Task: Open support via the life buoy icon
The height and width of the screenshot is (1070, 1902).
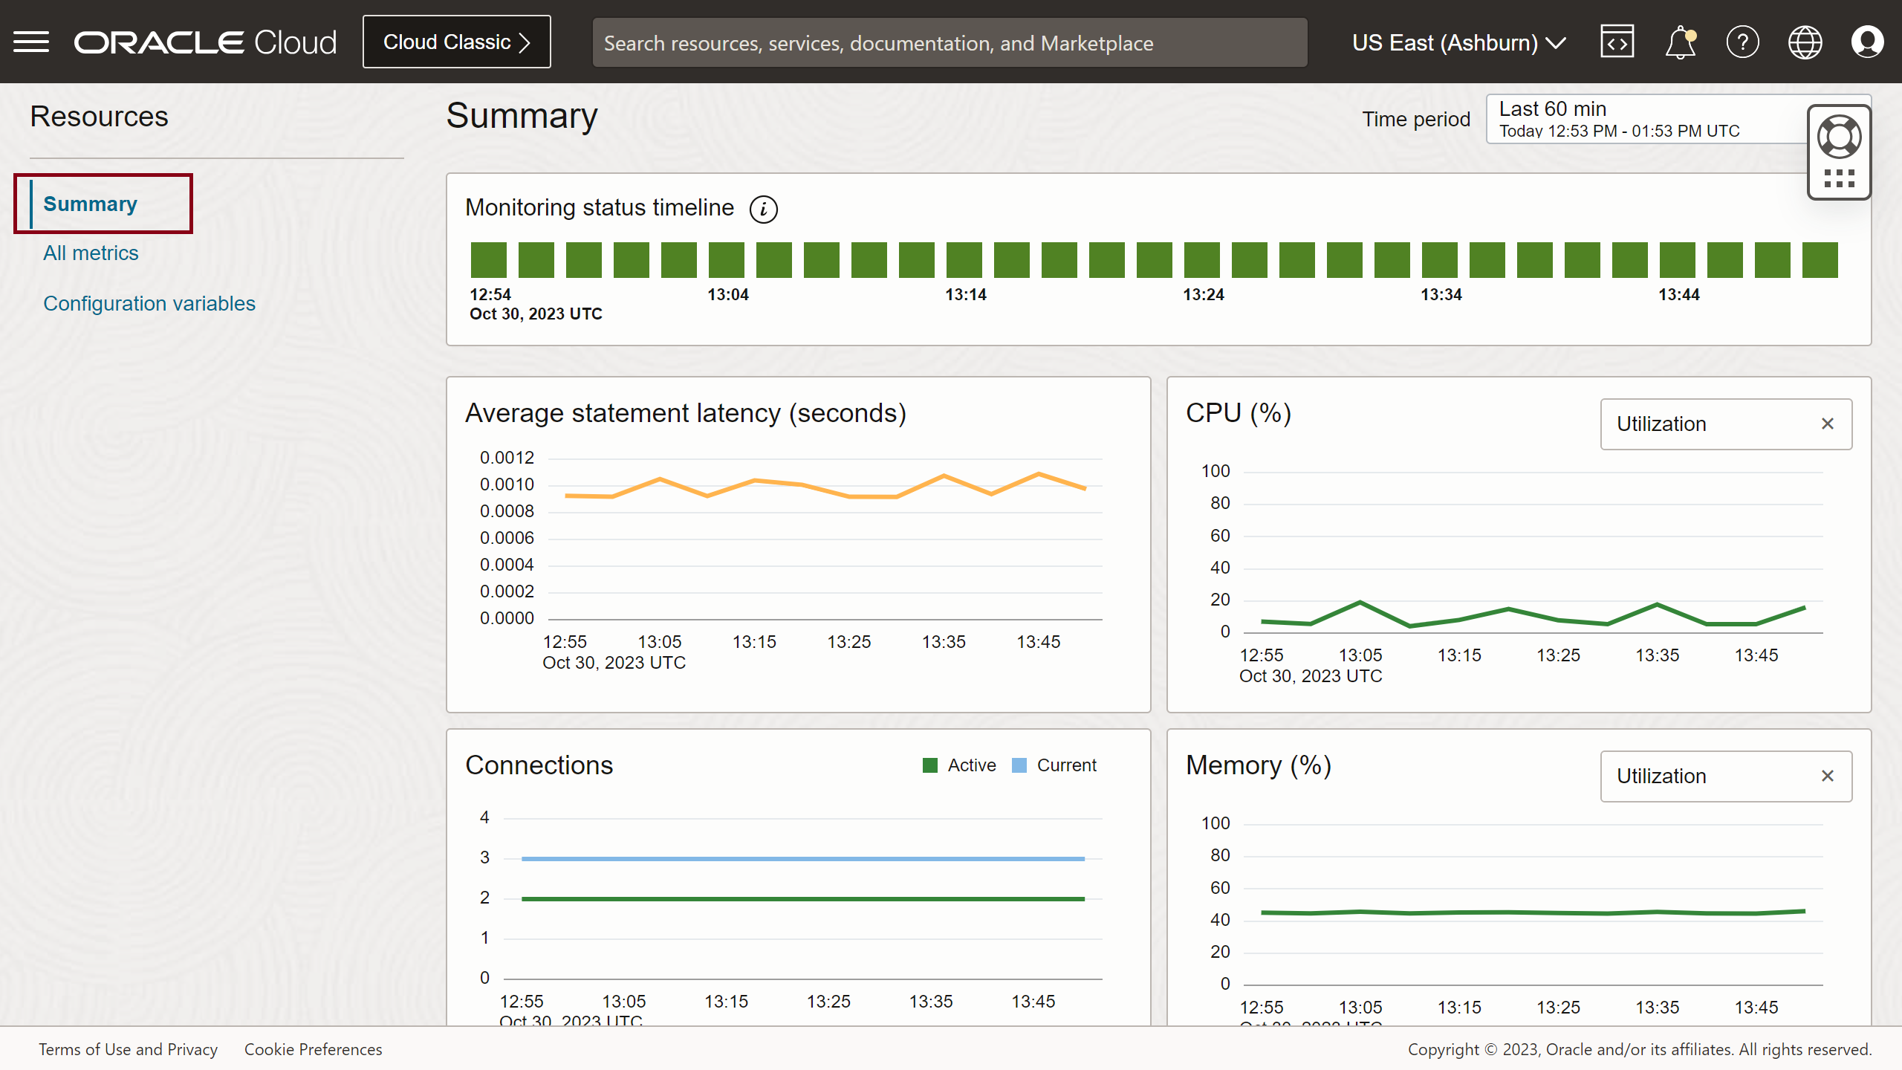Action: tap(1840, 136)
